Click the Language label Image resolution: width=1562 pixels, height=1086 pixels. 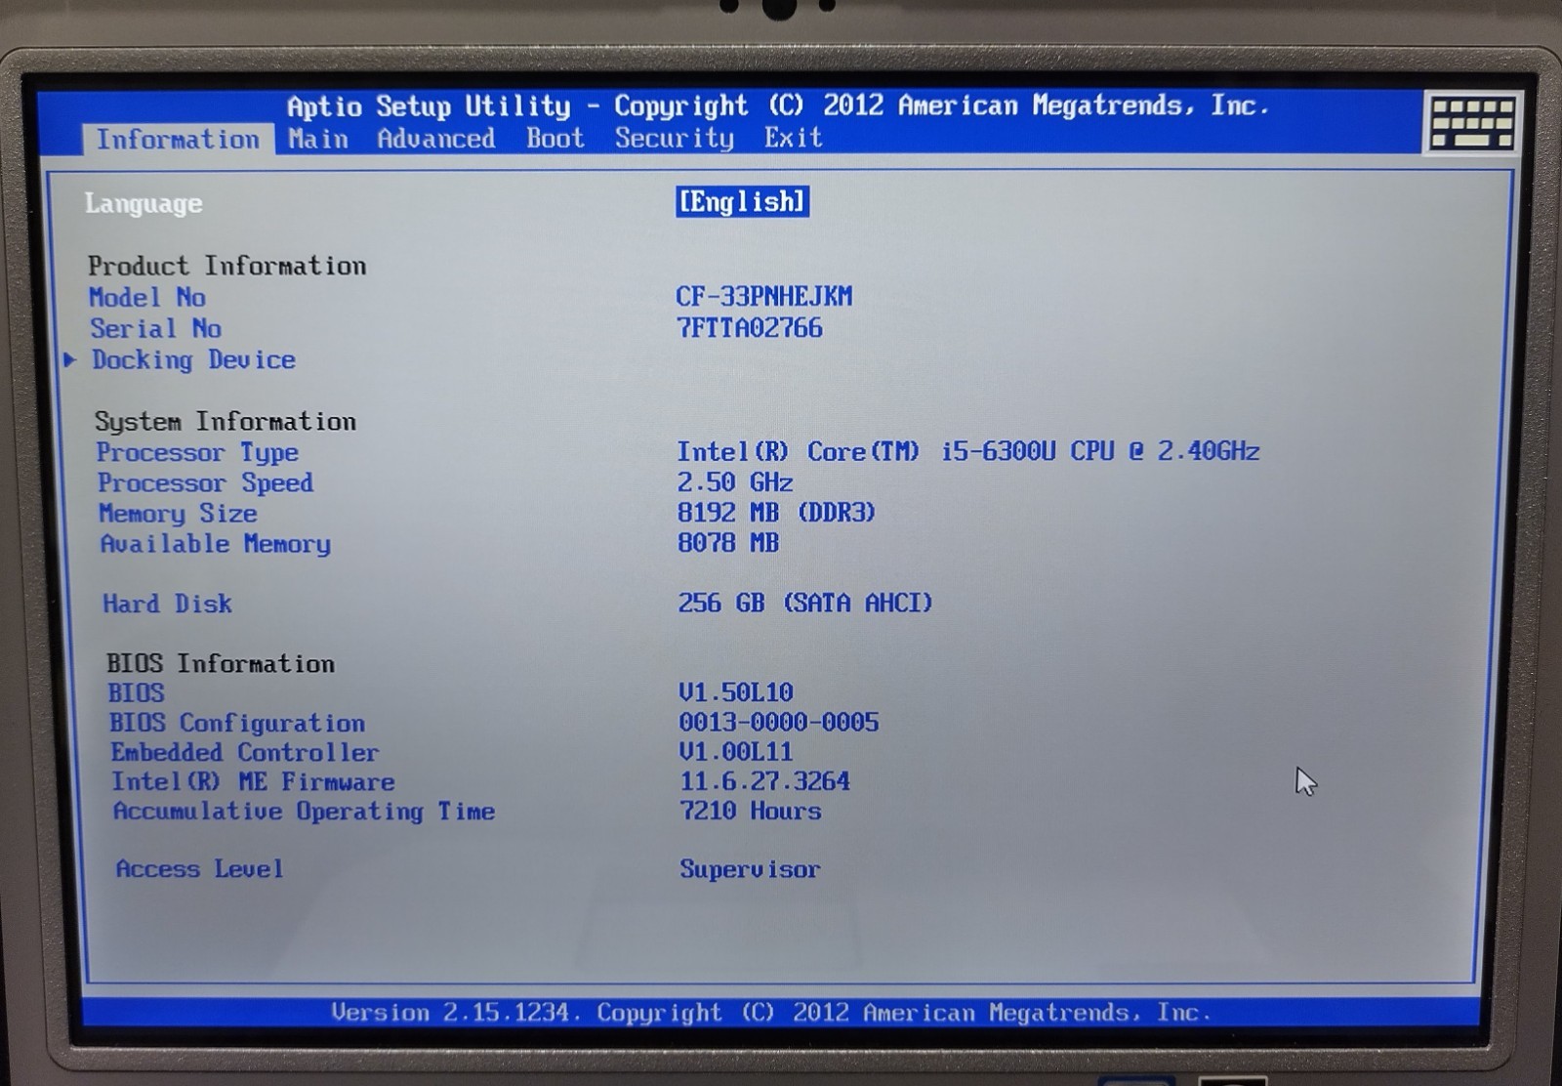pos(144,203)
